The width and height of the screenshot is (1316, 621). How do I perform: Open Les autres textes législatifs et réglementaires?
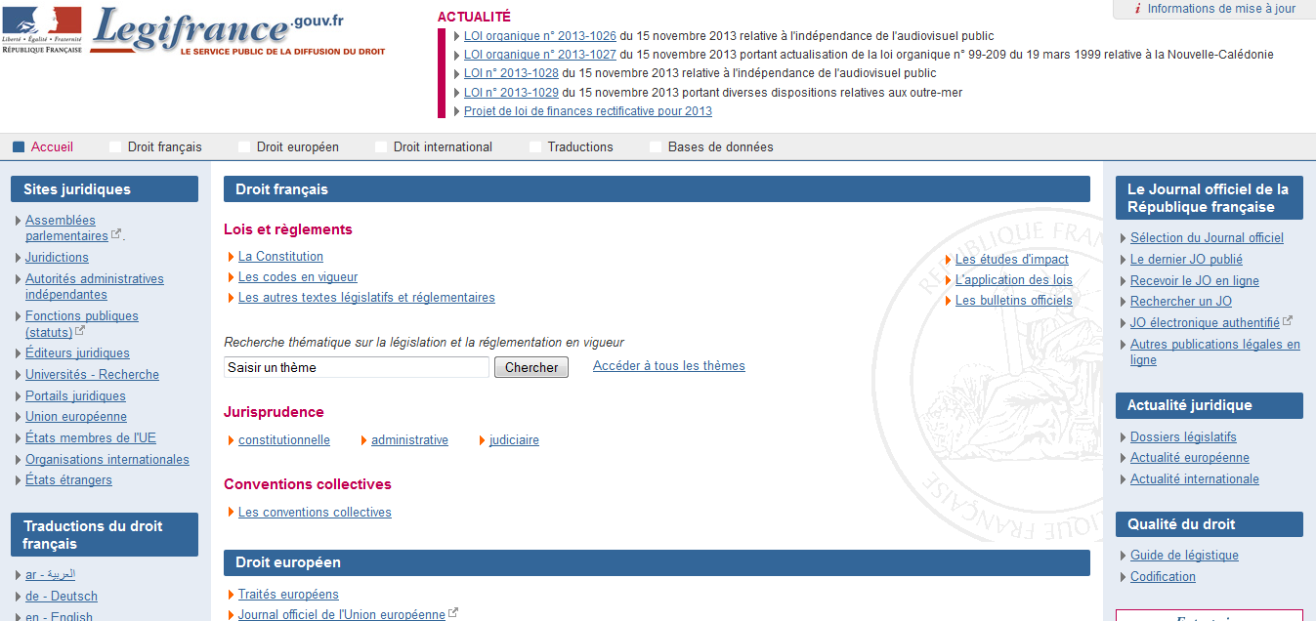pos(366,298)
